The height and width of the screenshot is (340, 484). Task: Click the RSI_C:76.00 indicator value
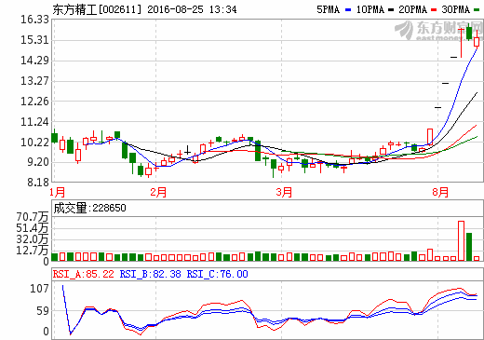point(217,274)
